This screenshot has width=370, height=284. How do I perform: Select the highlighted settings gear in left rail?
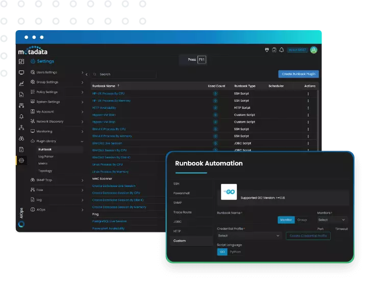[21, 160]
